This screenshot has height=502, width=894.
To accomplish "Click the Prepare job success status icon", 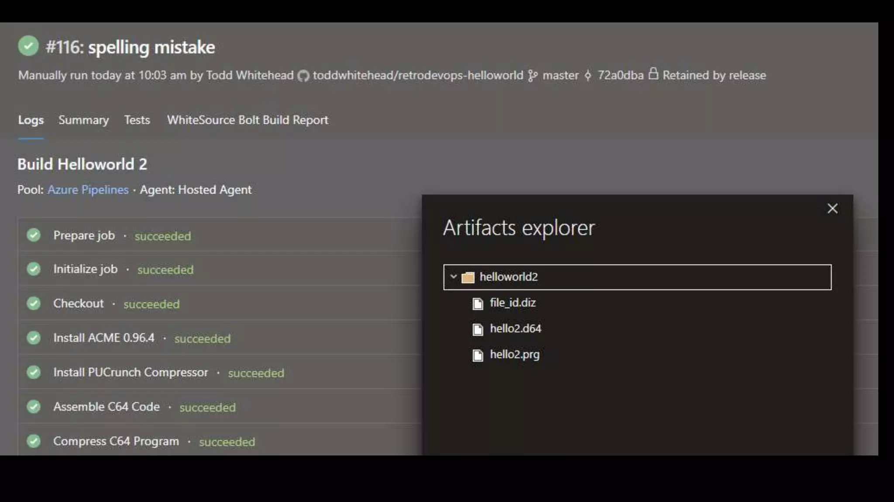I will [34, 235].
